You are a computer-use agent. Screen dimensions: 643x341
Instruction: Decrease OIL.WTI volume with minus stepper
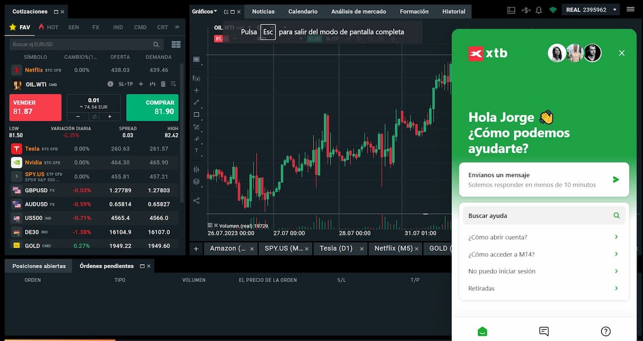78,116
